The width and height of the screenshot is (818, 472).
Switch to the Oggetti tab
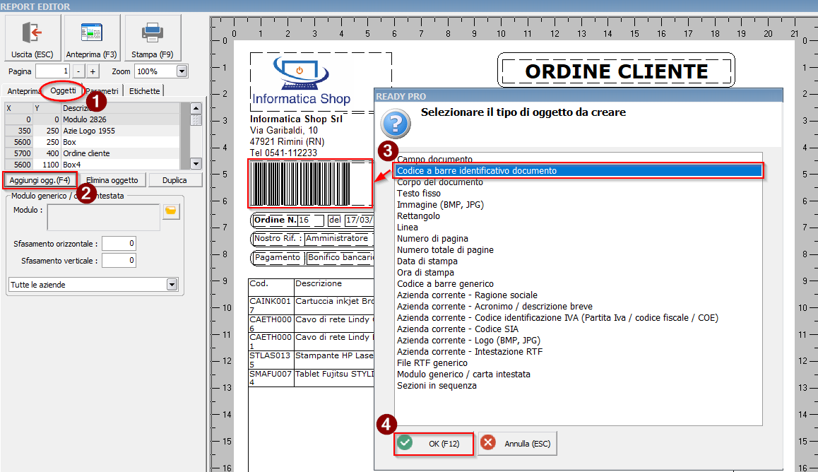pyautogui.click(x=63, y=90)
